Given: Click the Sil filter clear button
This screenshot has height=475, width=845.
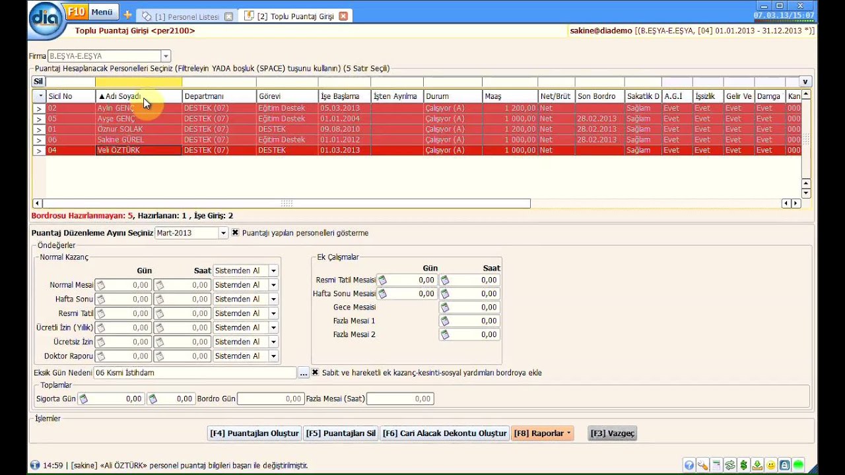Looking at the screenshot, I should [38, 82].
